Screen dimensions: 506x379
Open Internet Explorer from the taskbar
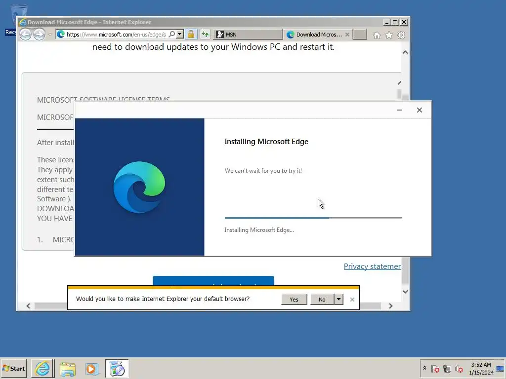(x=42, y=368)
